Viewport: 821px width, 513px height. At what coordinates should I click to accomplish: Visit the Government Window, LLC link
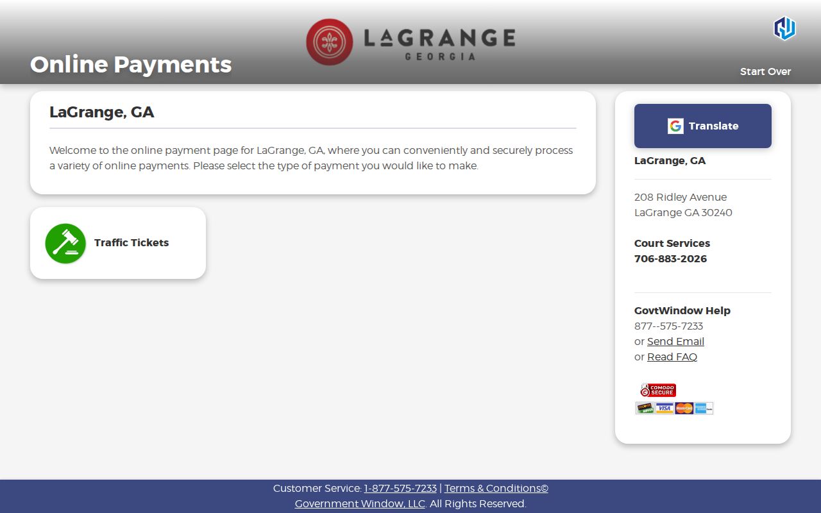360,504
